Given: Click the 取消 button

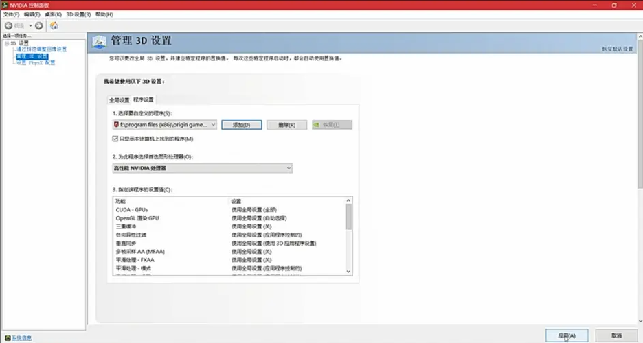Looking at the screenshot, I should (616, 335).
